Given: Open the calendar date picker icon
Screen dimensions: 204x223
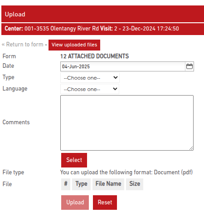Looking at the screenshot, I should 189,66.
